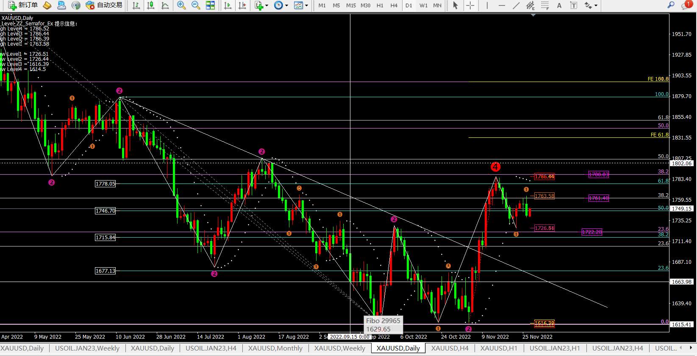
Task: Toggle AutoTrading (自动交易) button
Action: coord(104,5)
